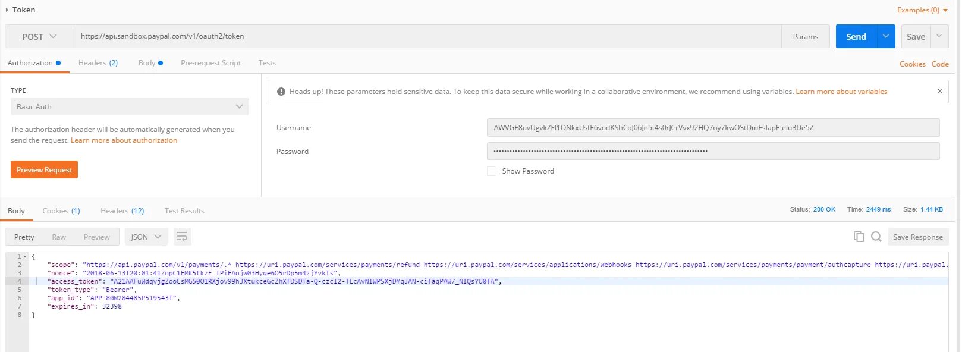Open the Code link
Viewport: 962px width, 352px height.
[x=940, y=64]
